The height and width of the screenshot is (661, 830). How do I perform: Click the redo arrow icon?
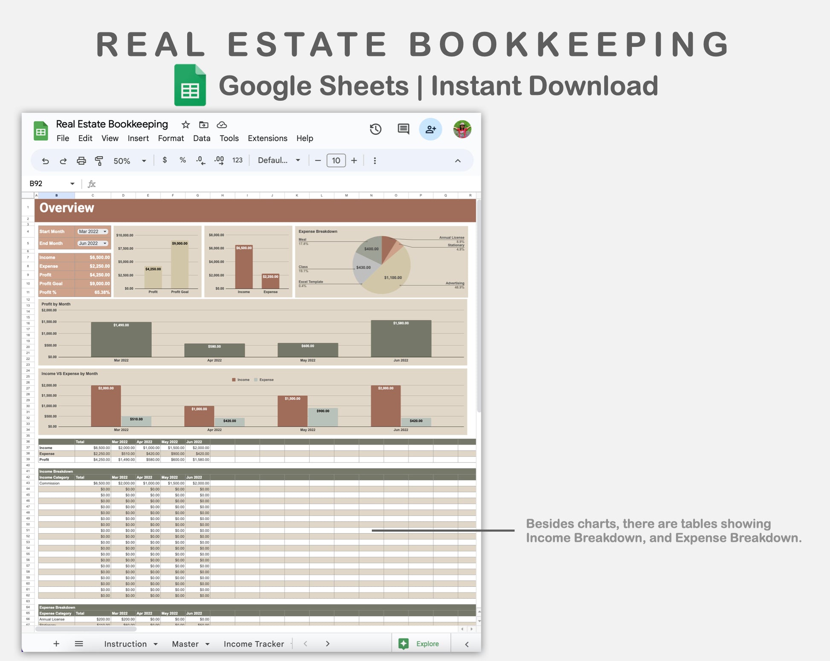pos(63,161)
